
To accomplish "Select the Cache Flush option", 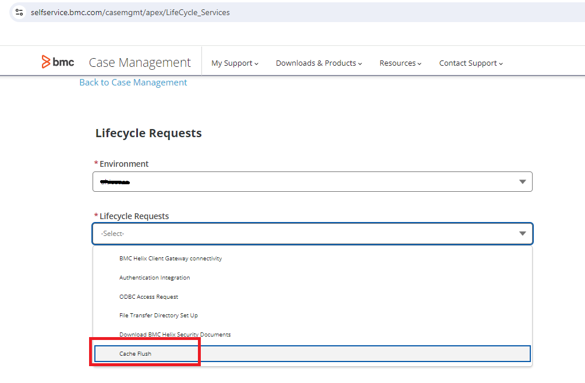I will [135, 353].
